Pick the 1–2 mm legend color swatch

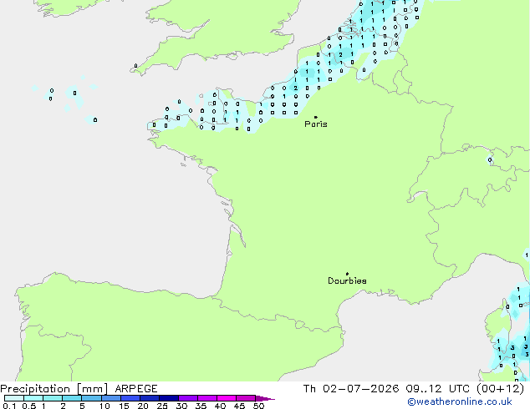pyautogui.click(x=53, y=398)
